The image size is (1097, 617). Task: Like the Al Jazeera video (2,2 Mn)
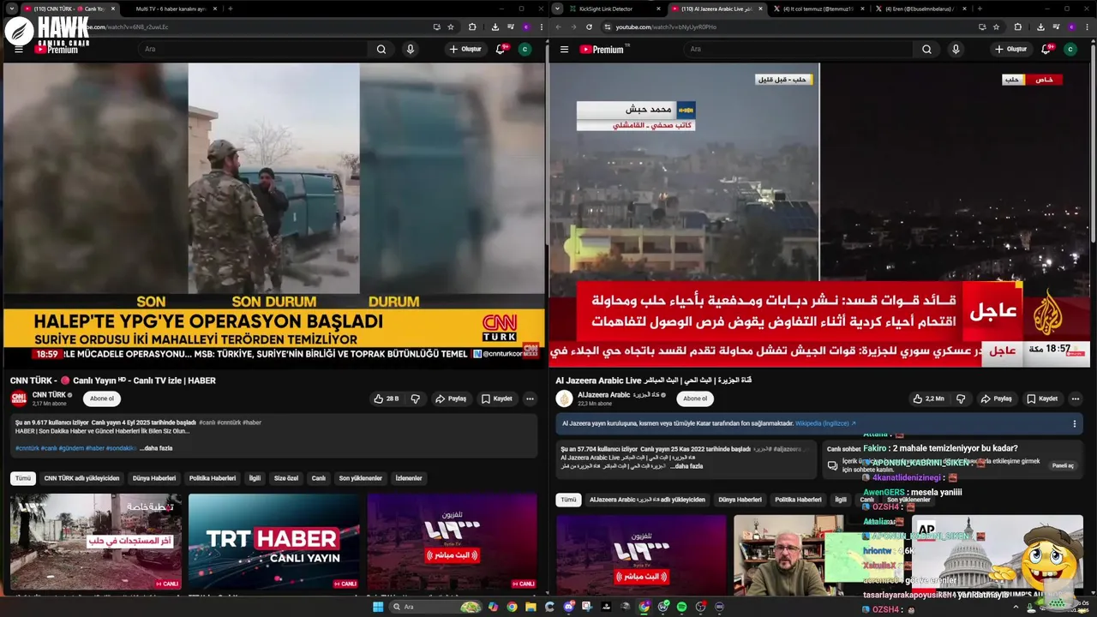tap(928, 398)
